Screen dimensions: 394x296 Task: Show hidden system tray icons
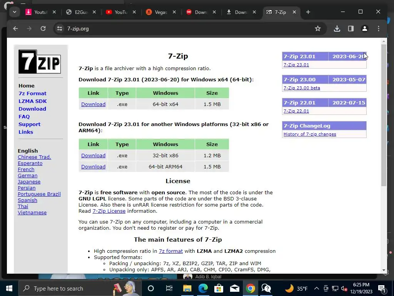pyautogui.click(x=317, y=288)
